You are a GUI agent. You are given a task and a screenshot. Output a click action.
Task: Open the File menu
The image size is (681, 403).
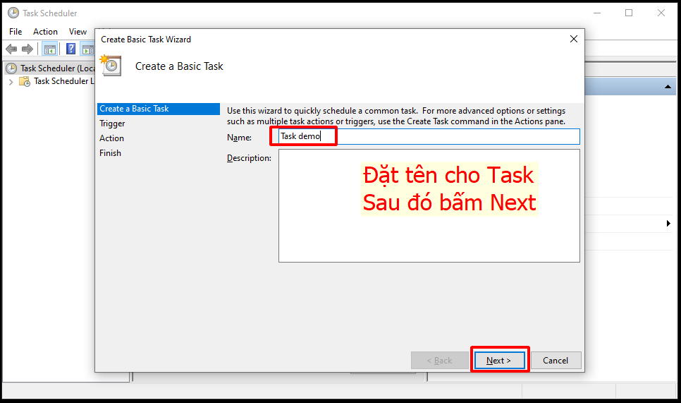point(16,32)
